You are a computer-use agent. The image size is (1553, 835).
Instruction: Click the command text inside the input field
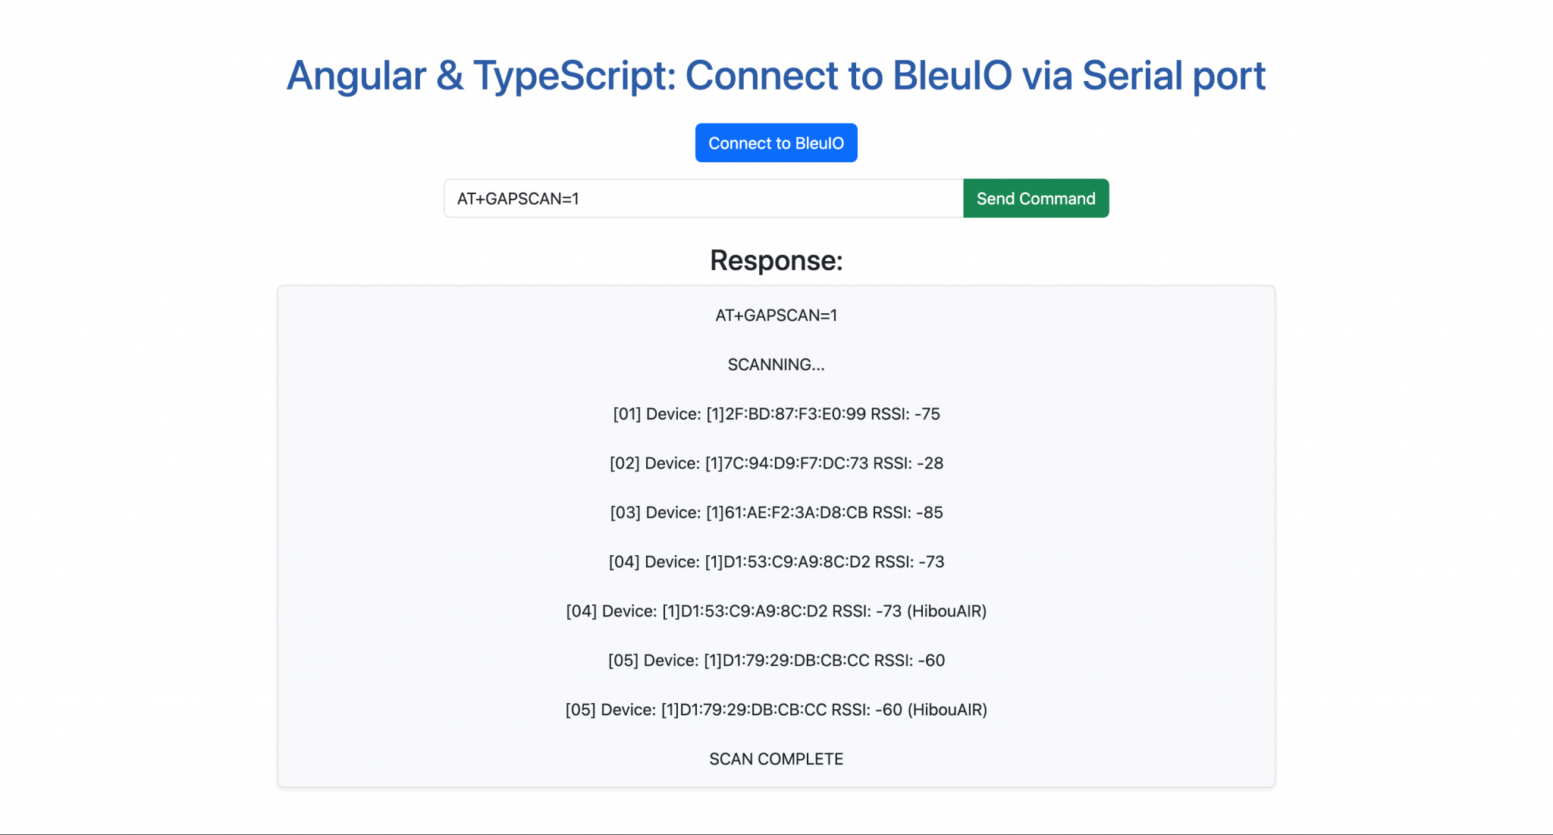pyautogui.click(x=518, y=198)
